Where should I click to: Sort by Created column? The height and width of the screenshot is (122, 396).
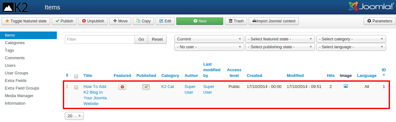pyautogui.click(x=254, y=76)
